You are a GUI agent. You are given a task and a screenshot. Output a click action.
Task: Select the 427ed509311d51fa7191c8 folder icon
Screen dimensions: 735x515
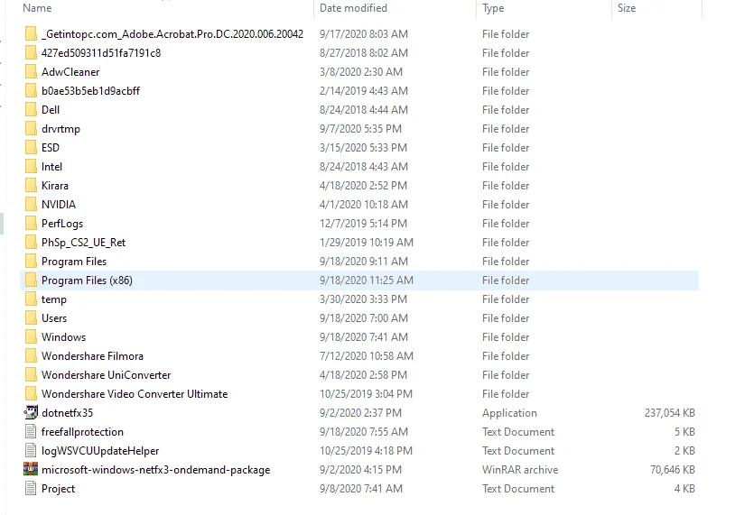tap(31, 53)
